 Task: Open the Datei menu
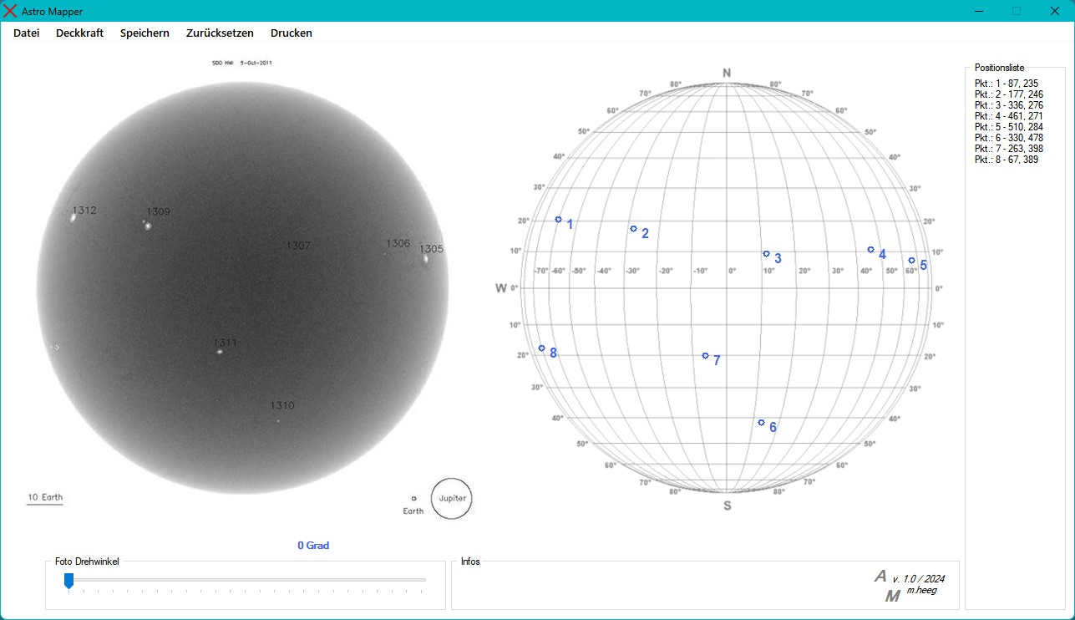tap(26, 33)
